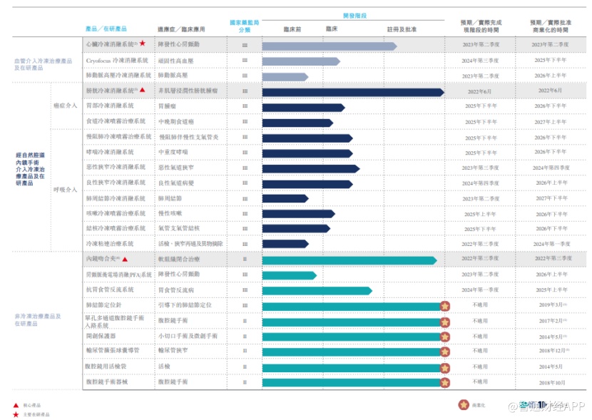Click the red star beside 心臟冷凍消融系統
Viewport: 592px width, 420px height.
[143, 44]
